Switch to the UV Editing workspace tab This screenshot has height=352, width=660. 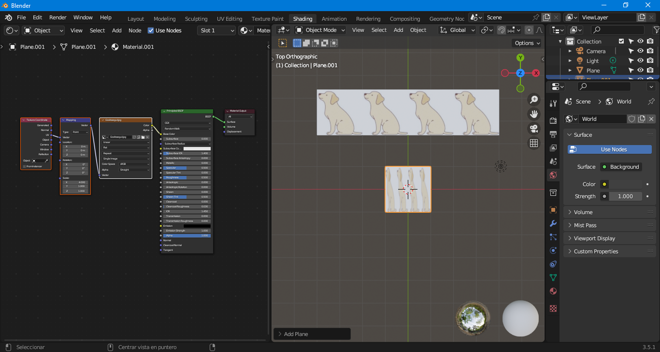pyautogui.click(x=230, y=19)
